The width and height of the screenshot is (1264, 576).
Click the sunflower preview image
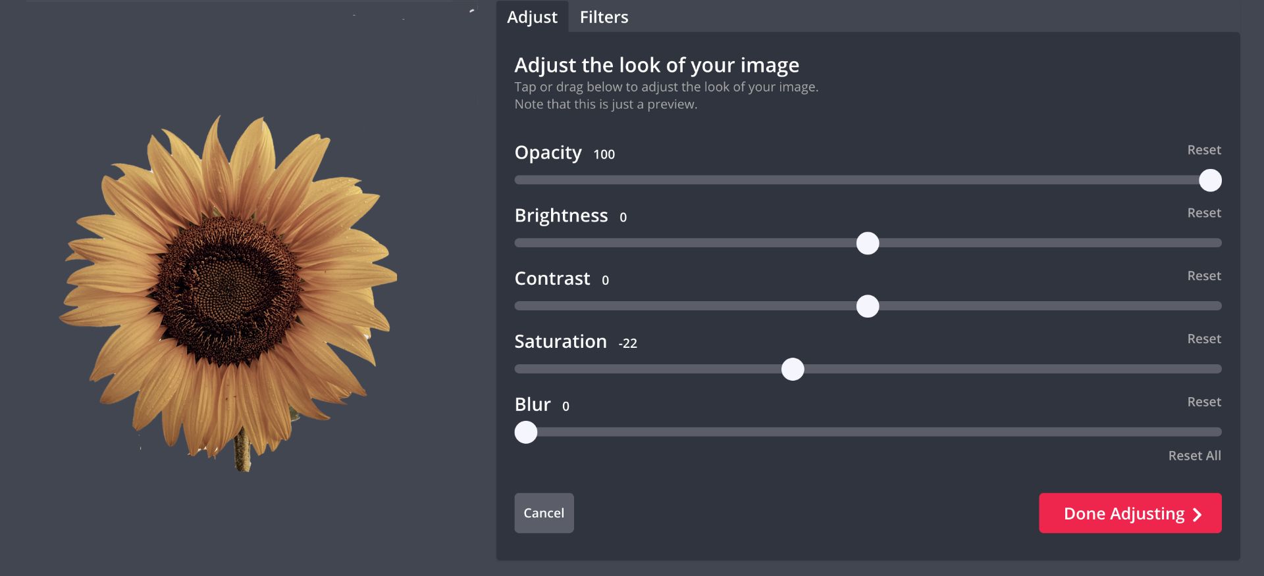(227, 289)
